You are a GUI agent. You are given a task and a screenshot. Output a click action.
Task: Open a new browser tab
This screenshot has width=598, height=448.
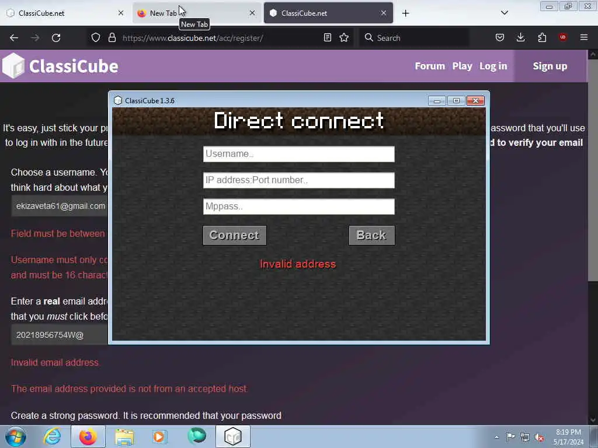point(405,13)
